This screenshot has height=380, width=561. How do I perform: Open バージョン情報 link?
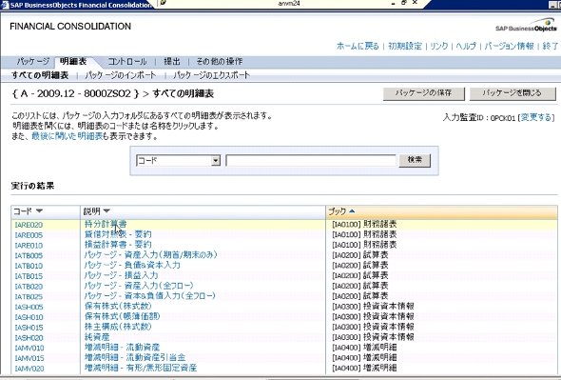coord(509,46)
